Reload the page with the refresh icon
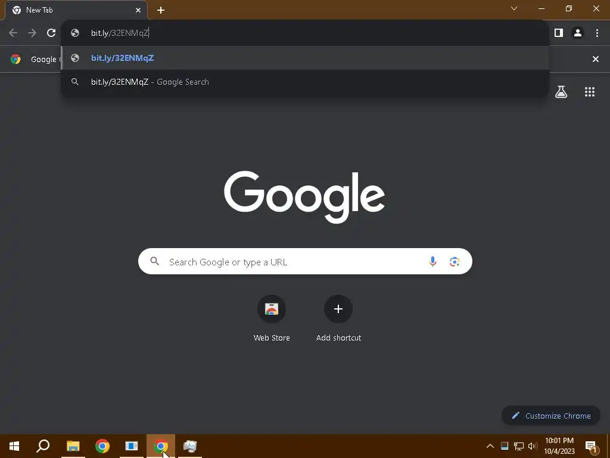The width and height of the screenshot is (610, 458). click(51, 33)
